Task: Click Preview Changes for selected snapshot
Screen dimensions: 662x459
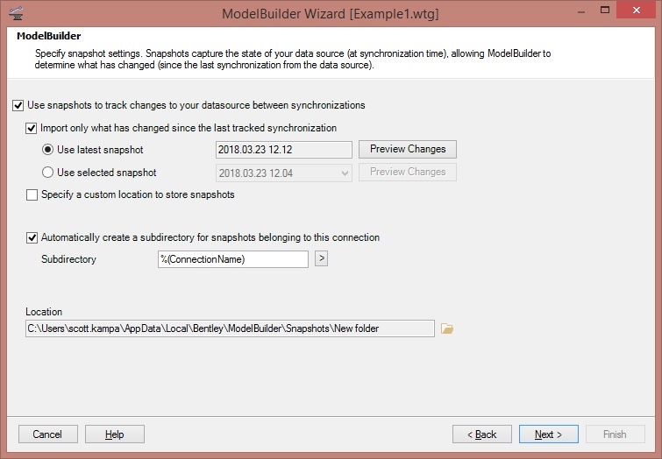Action: point(408,172)
